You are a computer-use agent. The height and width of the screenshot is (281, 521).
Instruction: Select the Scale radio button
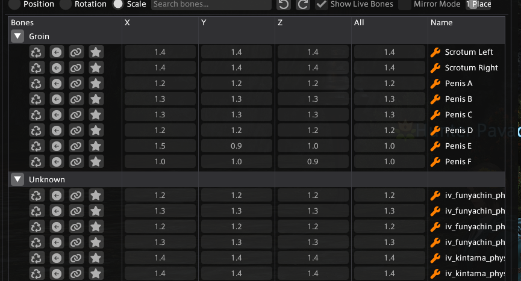click(117, 4)
